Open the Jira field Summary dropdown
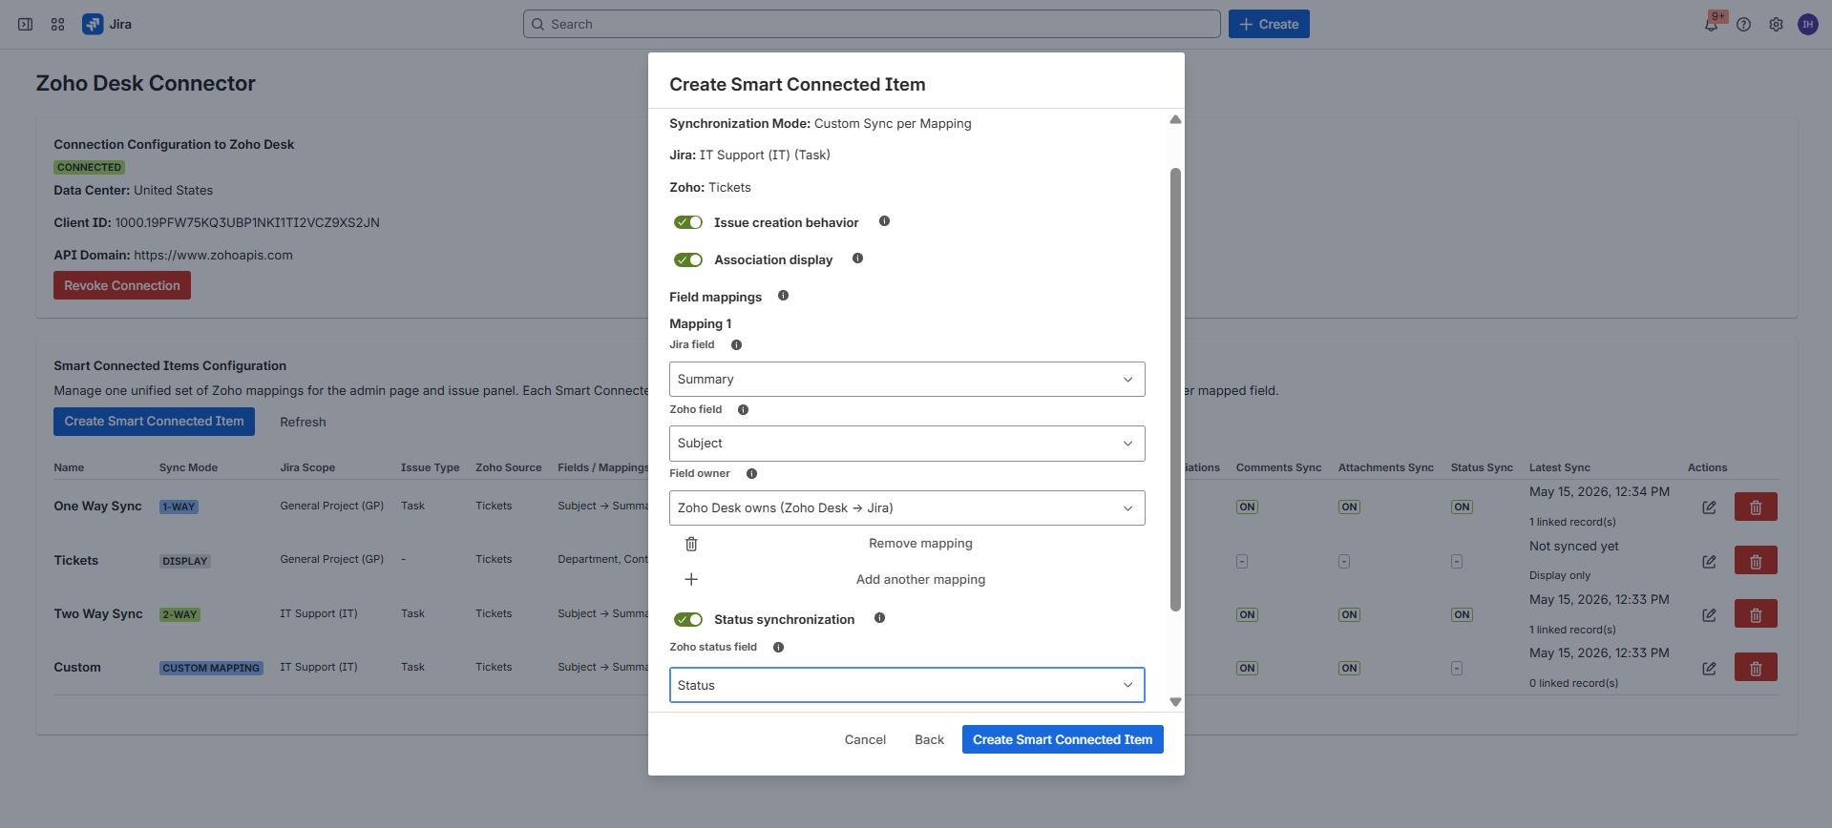The width and height of the screenshot is (1832, 828). pyautogui.click(x=907, y=379)
